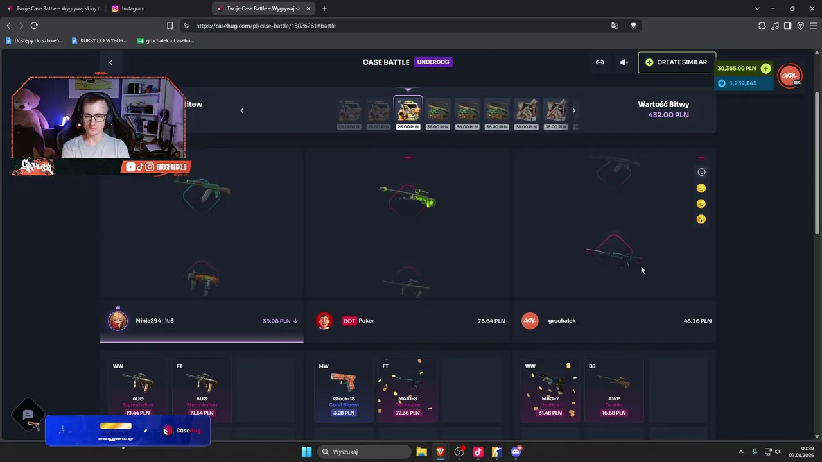Click the Create Similar button

pos(677,62)
